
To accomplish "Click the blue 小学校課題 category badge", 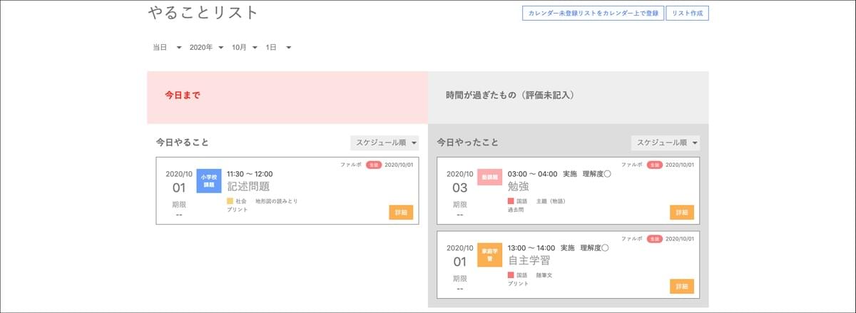I will tap(208, 180).
